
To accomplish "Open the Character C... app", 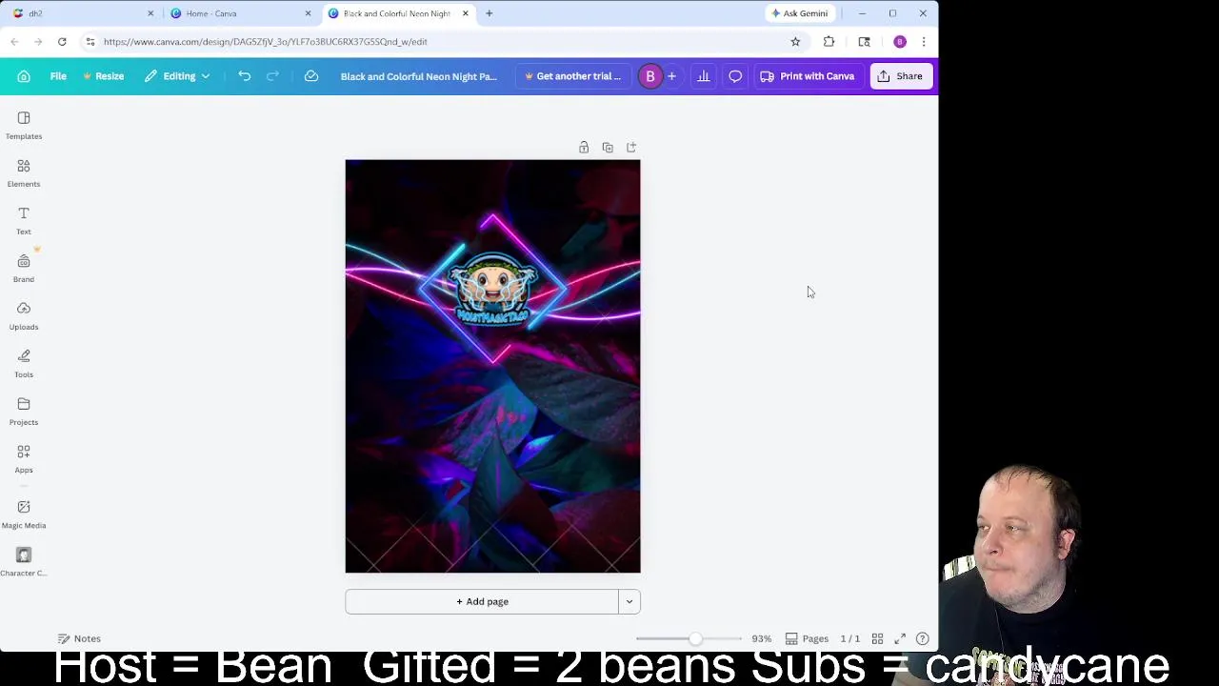I will point(24,562).
